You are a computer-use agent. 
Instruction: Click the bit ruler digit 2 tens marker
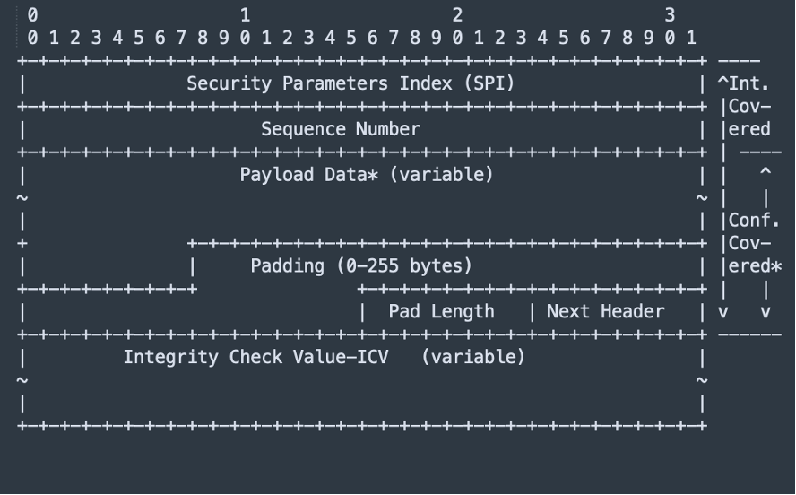pos(457,15)
